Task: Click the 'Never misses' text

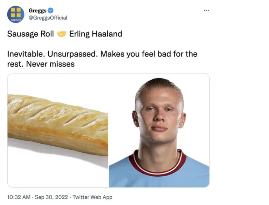Action: coord(50,64)
